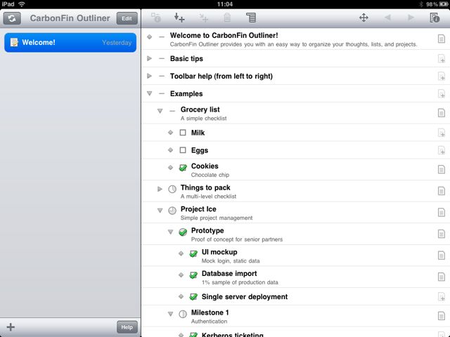This screenshot has height=337, width=450.
Task: Uncheck the UI mockup checkbox
Action: point(193,253)
